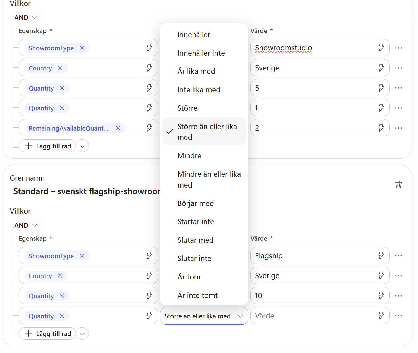Image resolution: width=418 pixels, height=353 pixels.
Task: Delete the Standard – svenskt flagship-showroom branch
Action: click(x=398, y=184)
